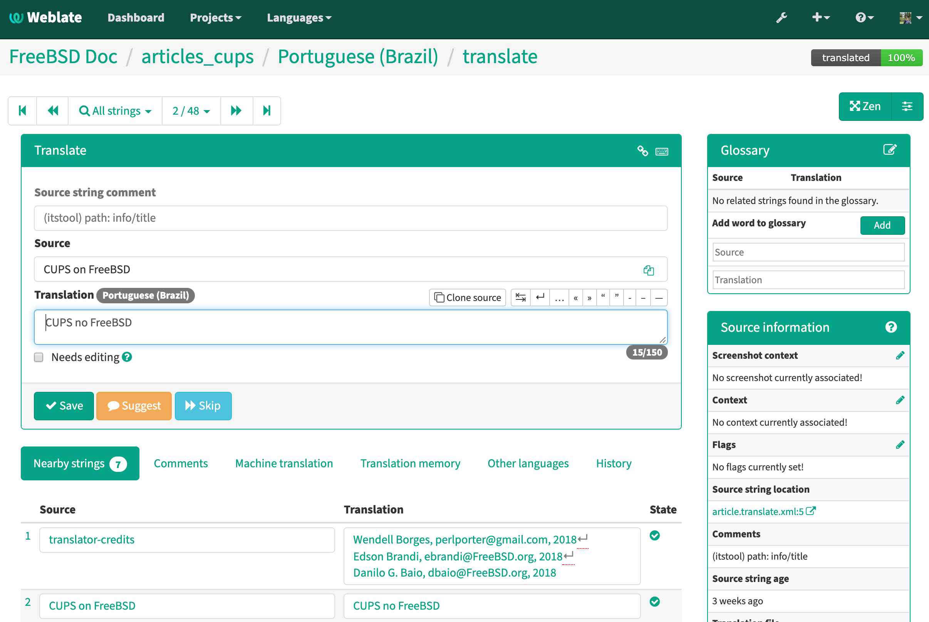Copy source text icon
Screen dimensions: 929x622
tap(649, 270)
